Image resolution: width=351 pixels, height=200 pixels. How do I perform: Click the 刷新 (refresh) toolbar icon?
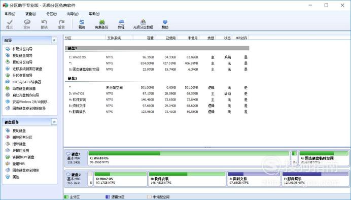pyautogui.click(x=82, y=24)
